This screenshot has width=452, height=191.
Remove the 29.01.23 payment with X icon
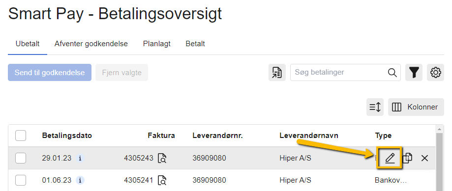(424, 158)
